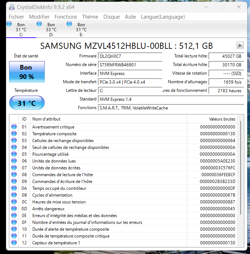Screen dimensions: 250x254
Task: Click the 31 °C temperature button
Action: (27, 103)
